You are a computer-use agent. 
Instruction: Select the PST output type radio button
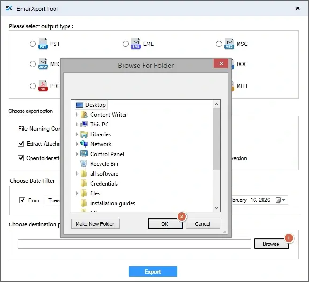coord(32,44)
